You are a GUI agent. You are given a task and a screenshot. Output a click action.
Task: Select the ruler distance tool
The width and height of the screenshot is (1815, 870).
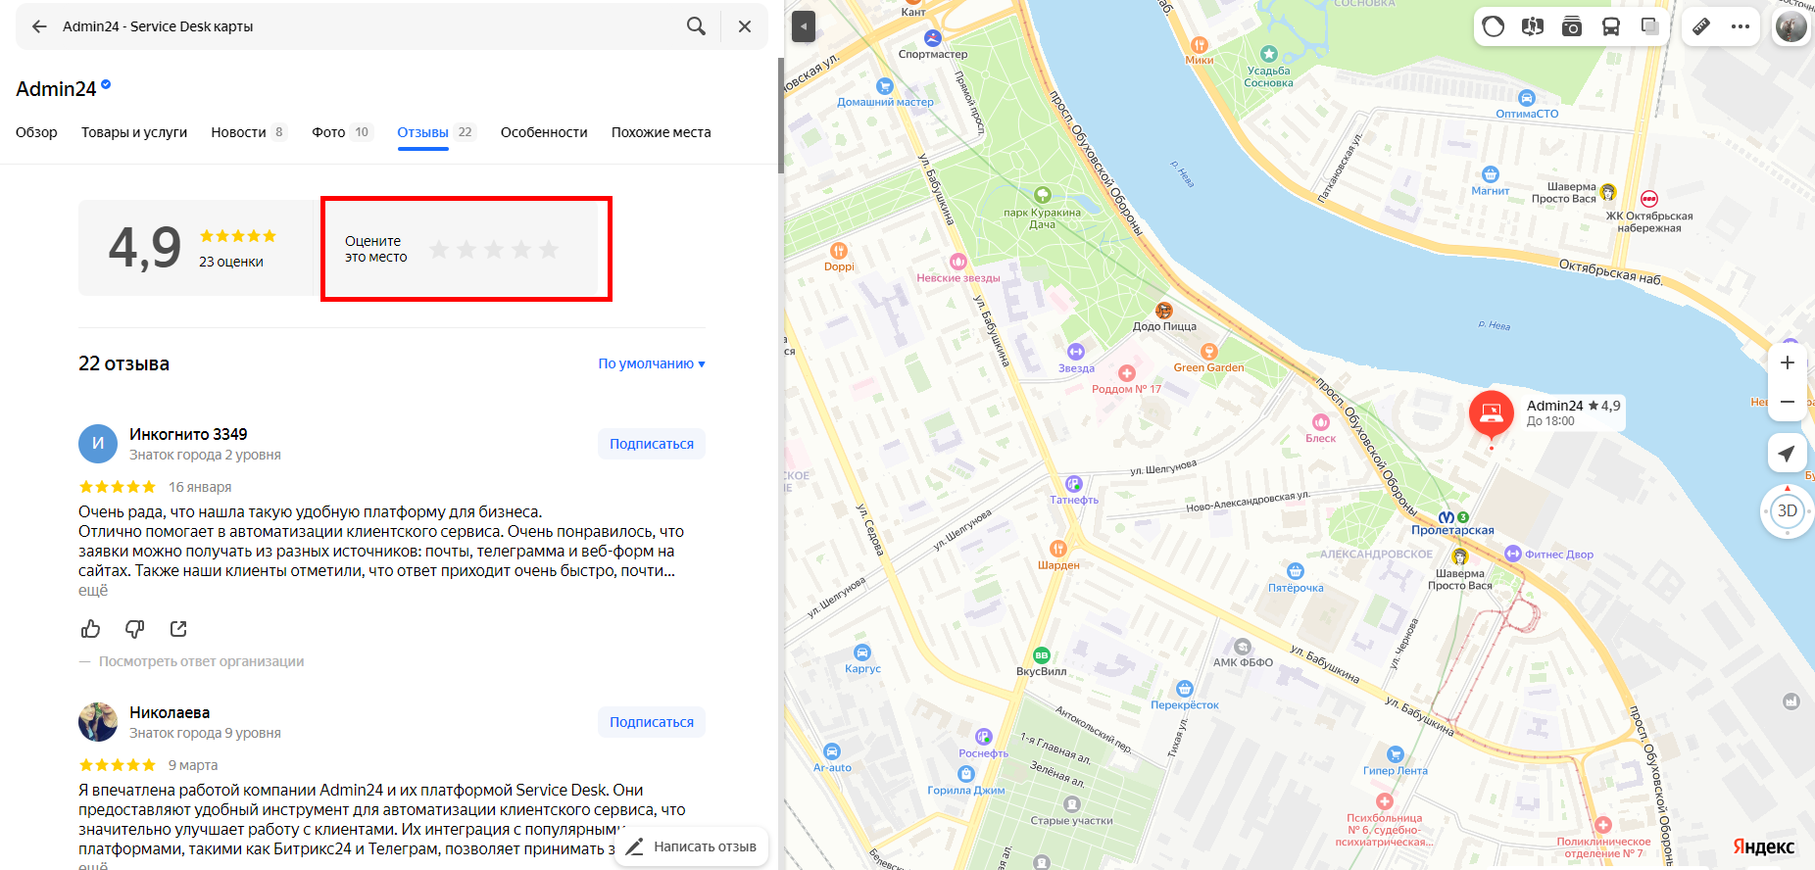pos(1701,26)
